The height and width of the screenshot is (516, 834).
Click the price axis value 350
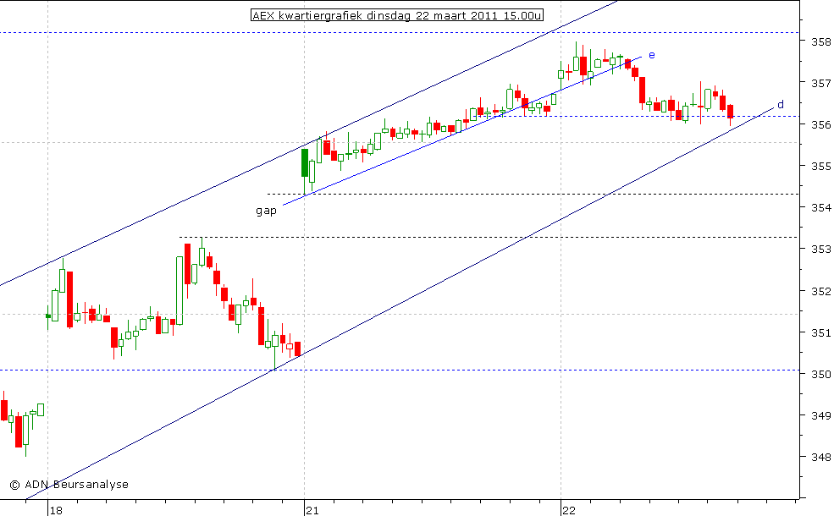820,374
